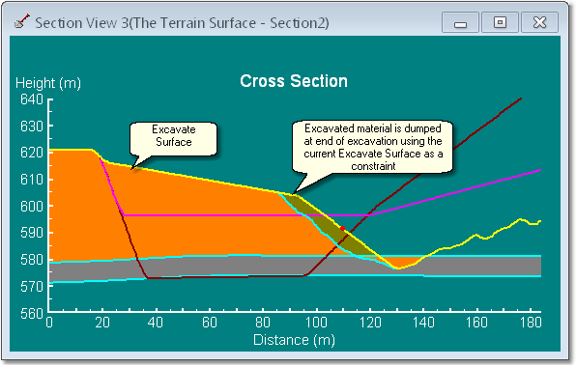The image size is (576, 367).
Task: Click the 560 height axis value
Action: pos(32,313)
